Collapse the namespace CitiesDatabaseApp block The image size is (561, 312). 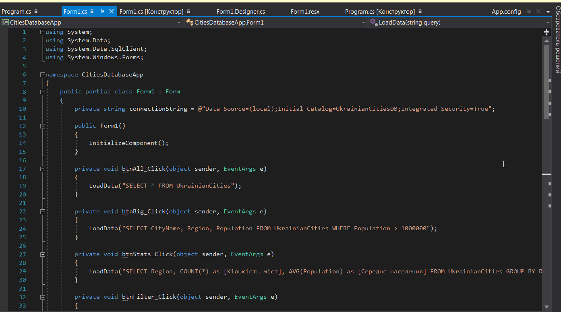(x=43, y=75)
